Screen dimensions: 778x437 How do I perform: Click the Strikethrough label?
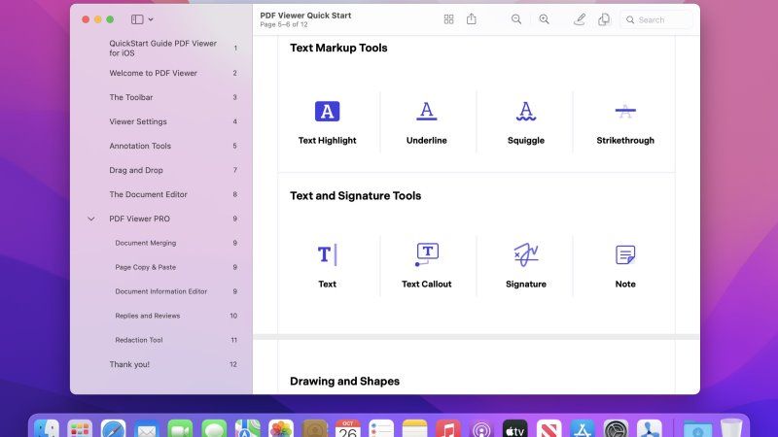point(625,140)
